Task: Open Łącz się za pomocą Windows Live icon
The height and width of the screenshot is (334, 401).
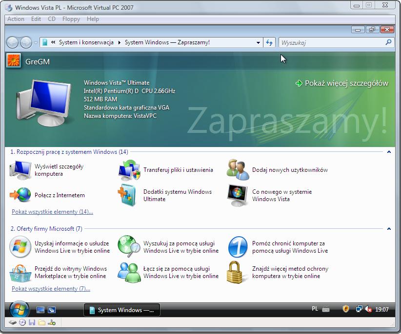Action: tap(129, 273)
